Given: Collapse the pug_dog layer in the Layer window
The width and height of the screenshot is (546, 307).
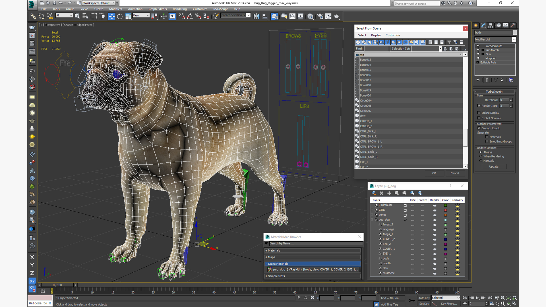Looking at the screenshot, I should coord(372,220).
